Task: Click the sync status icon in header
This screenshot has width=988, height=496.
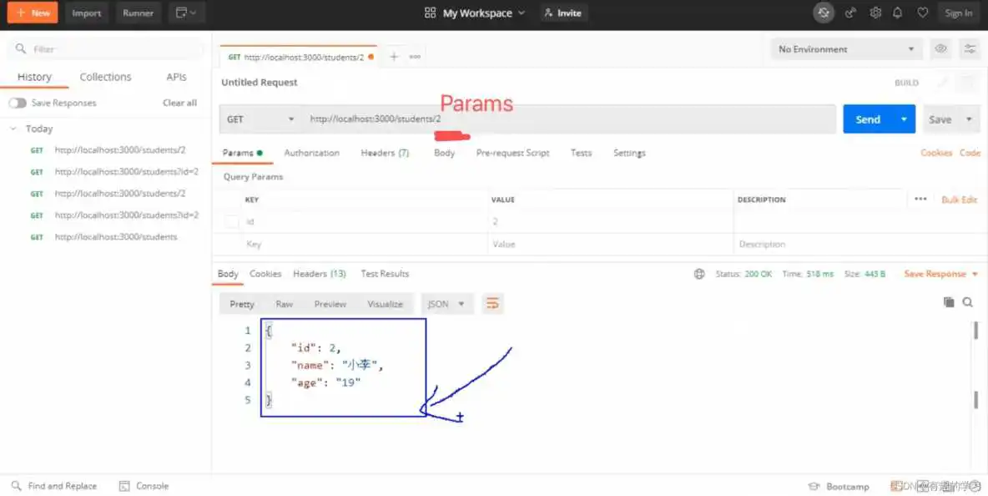Action: pyautogui.click(x=824, y=13)
